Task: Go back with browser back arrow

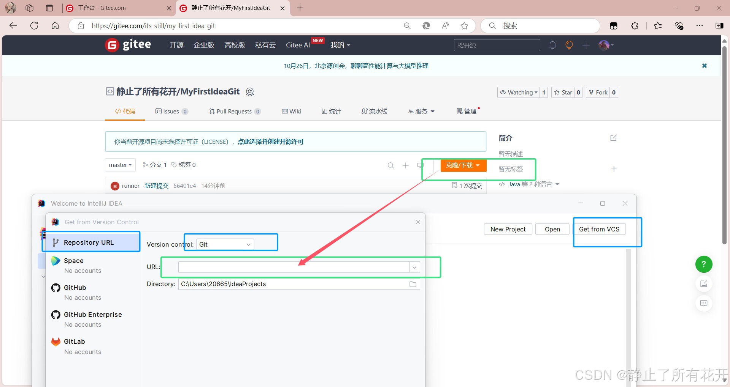Action: coord(13,25)
